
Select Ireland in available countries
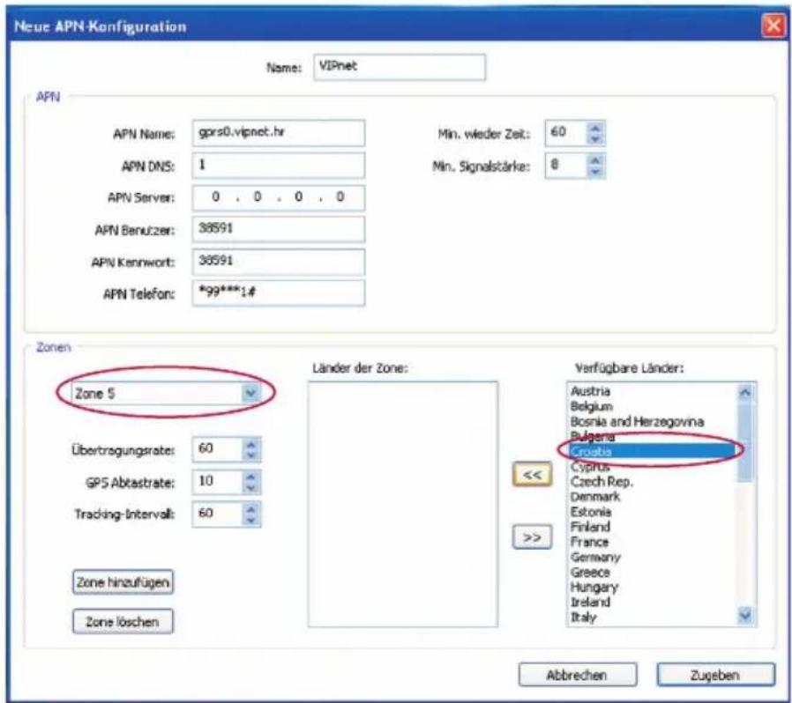tap(590, 602)
